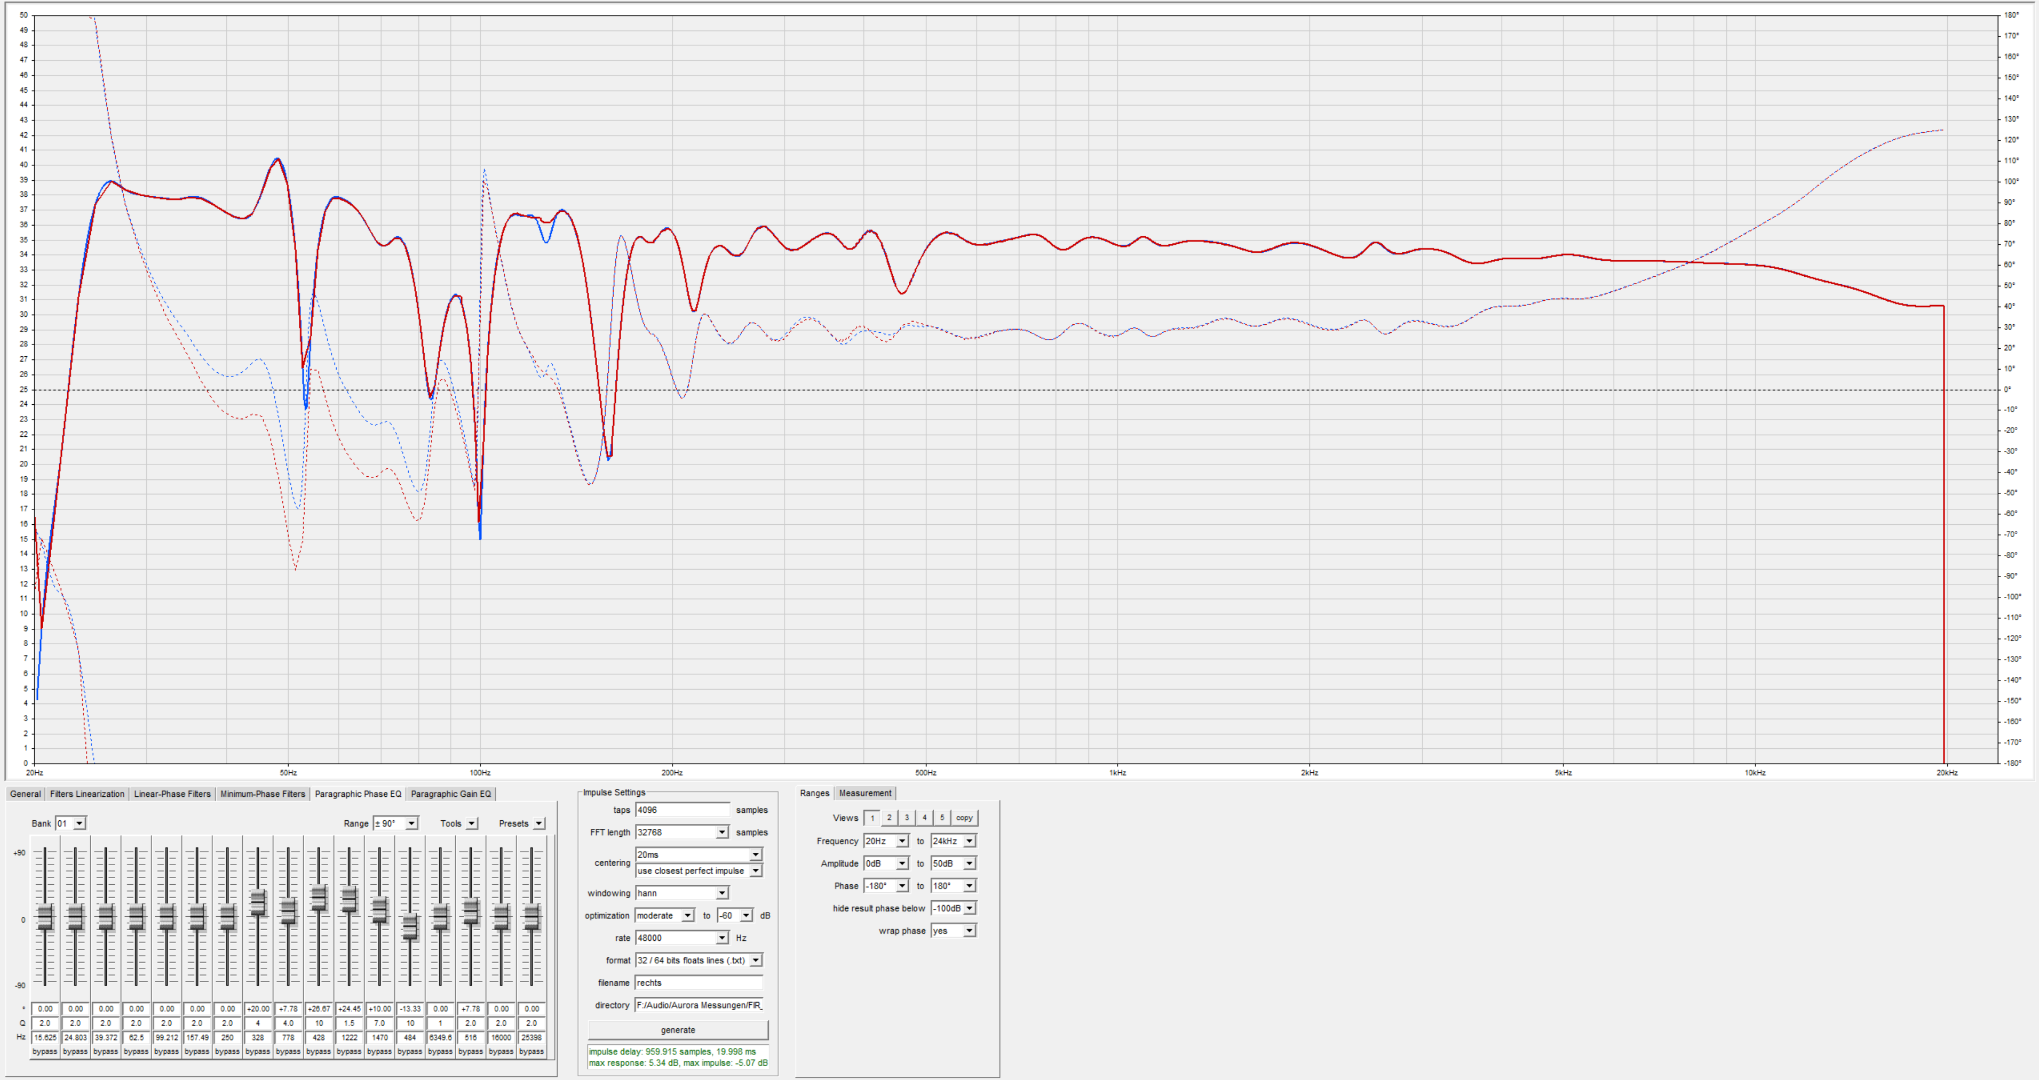Click the directory path field
The width and height of the screenshot is (2039, 1080).
(699, 1006)
